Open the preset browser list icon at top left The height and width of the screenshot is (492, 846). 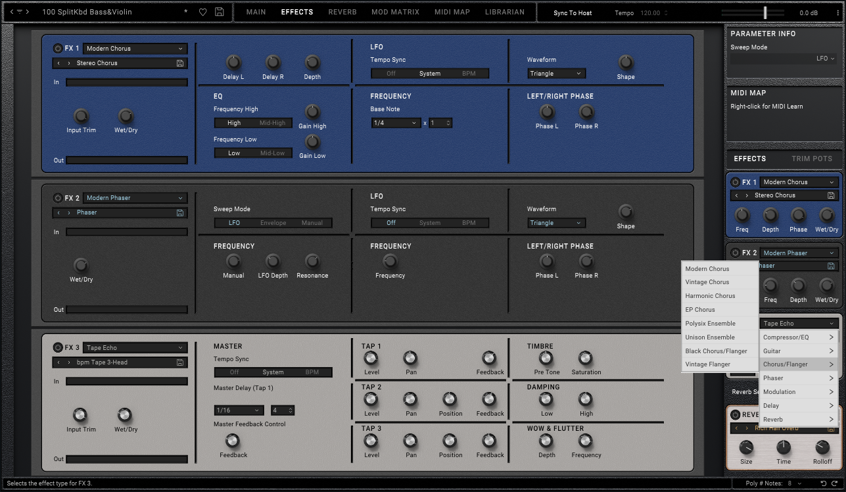point(19,12)
